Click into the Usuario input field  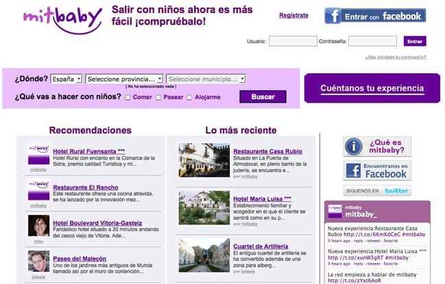click(292, 41)
